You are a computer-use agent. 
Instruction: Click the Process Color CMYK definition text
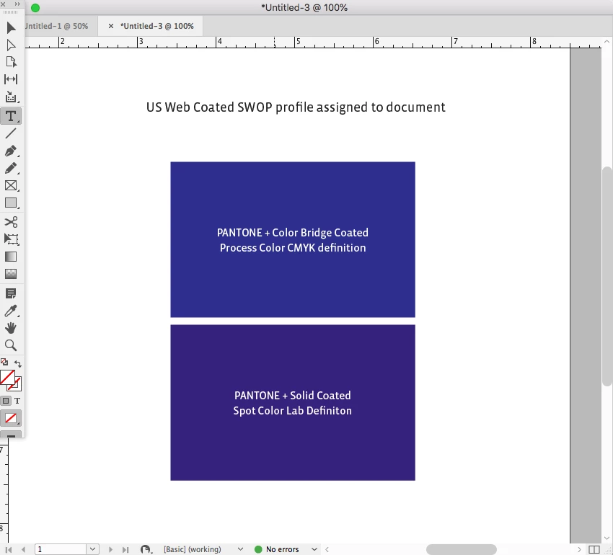[x=293, y=248]
